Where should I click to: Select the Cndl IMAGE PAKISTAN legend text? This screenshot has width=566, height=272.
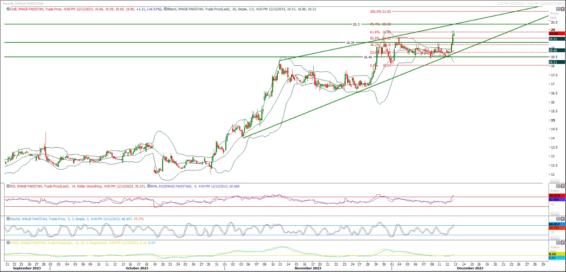pyautogui.click(x=86, y=9)
